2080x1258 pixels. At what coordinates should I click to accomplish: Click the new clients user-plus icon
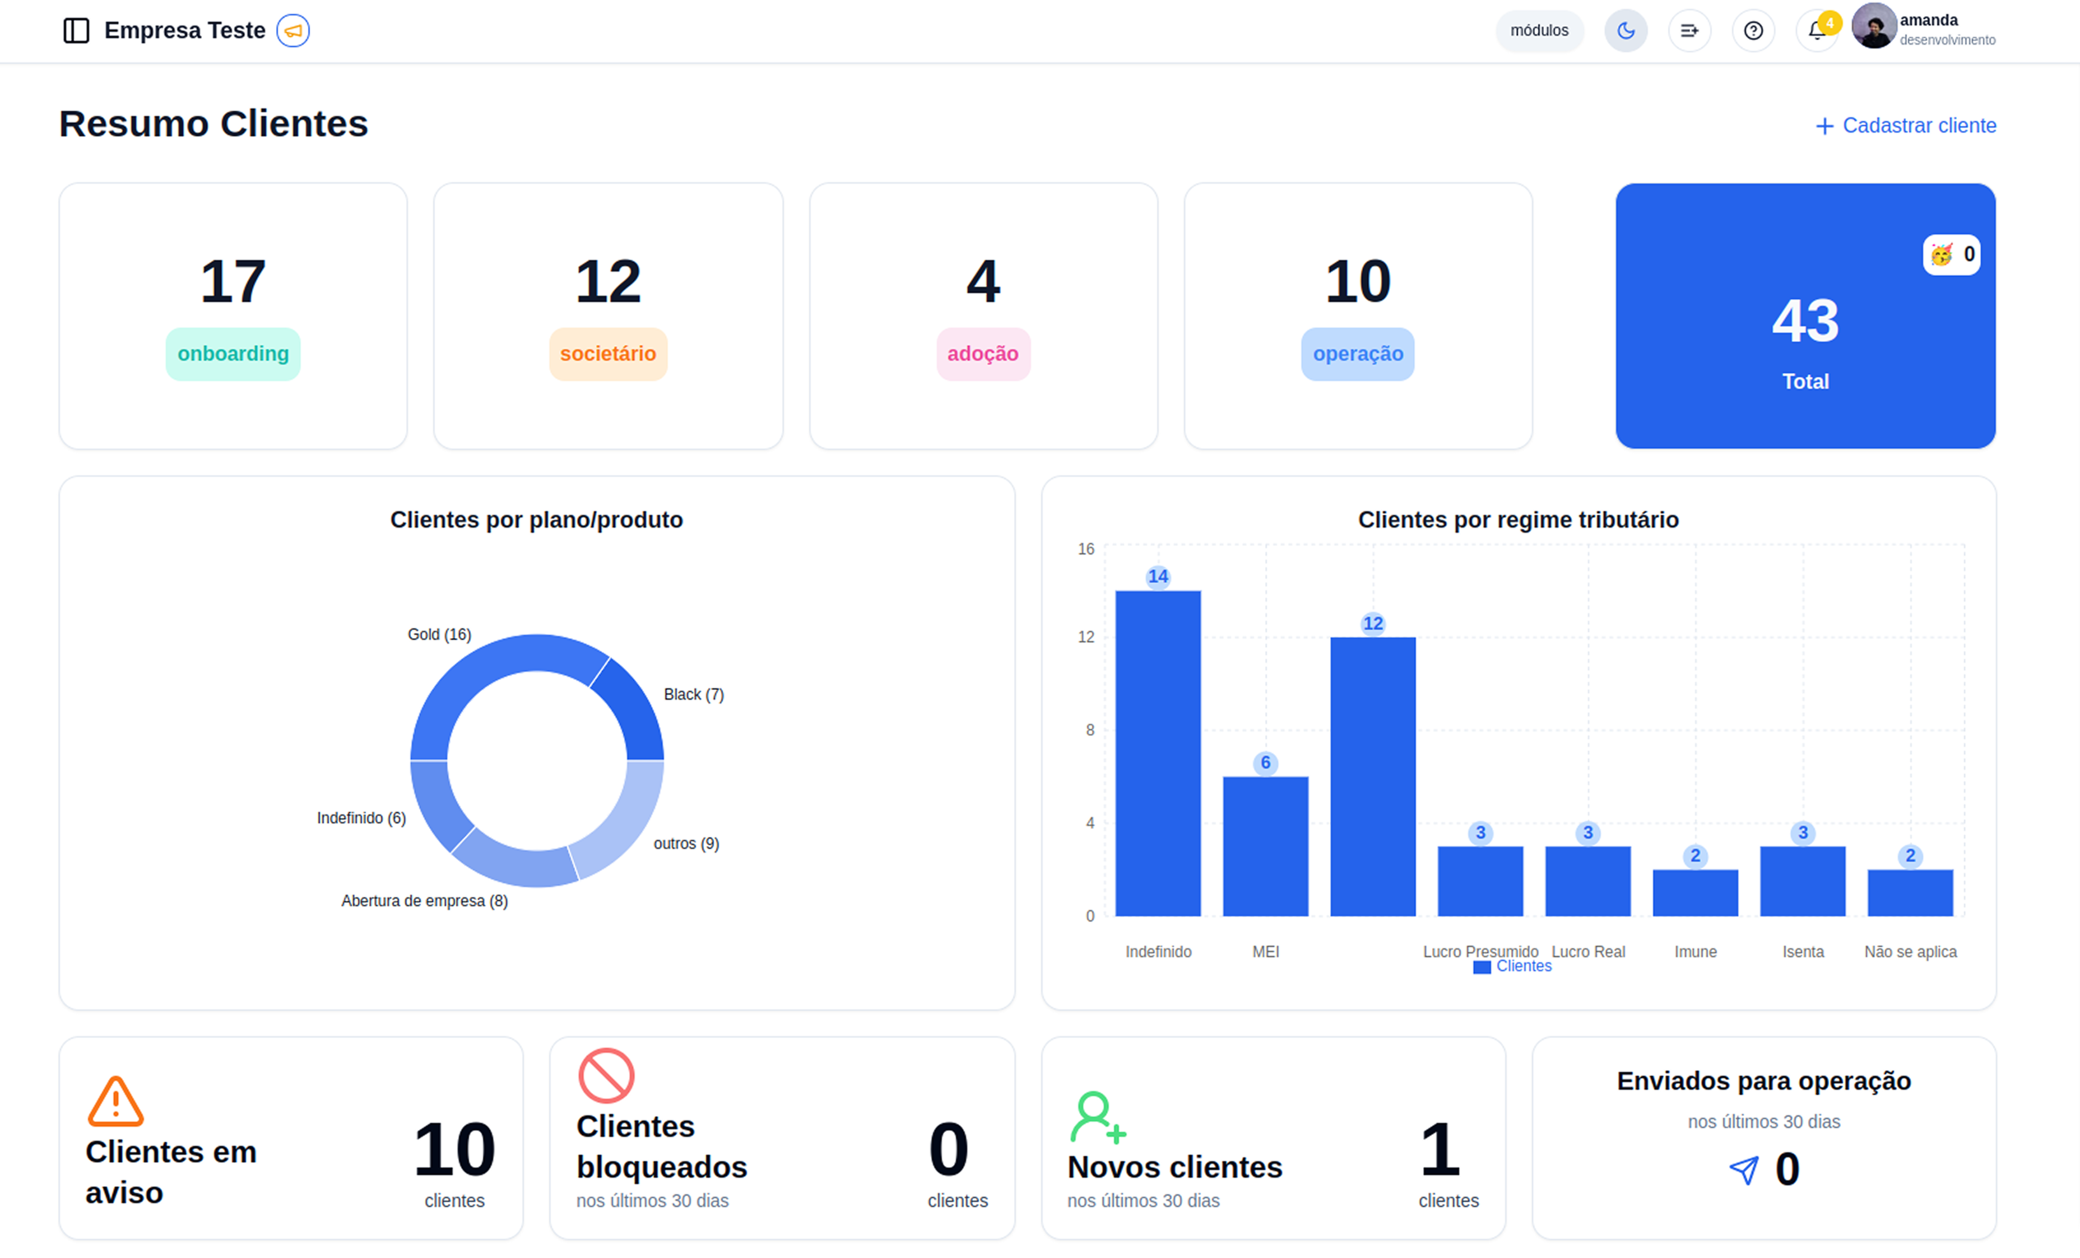[x=1097, y=1117]
